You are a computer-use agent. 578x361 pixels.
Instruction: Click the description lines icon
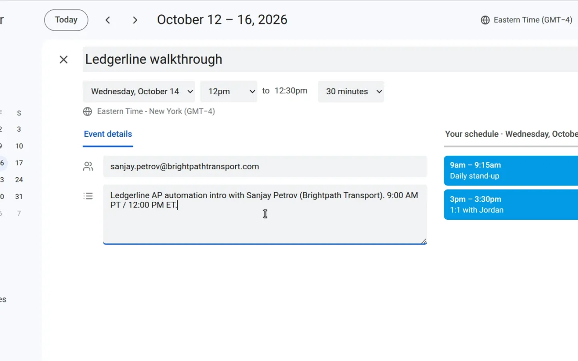tap(88, 196)
